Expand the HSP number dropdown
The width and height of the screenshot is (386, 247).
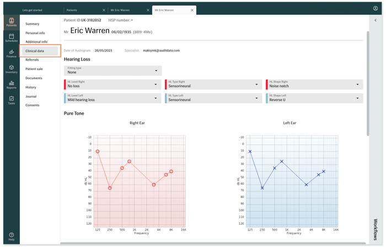pos(121,20)
